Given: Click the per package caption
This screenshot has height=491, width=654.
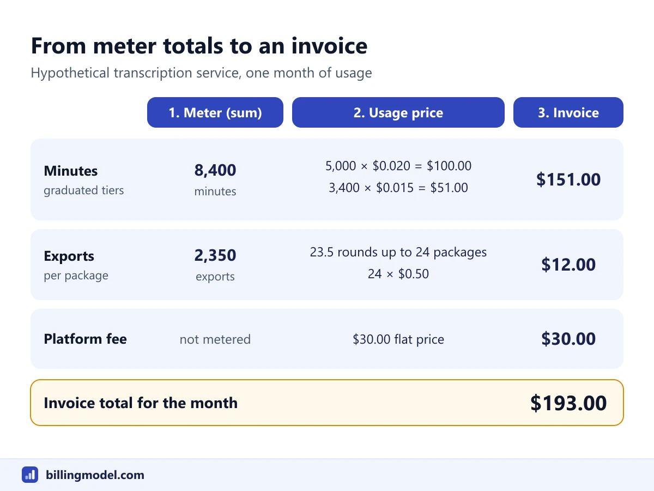Looking at the screenshot, I should pyautogui.click(x=76, y=276).
